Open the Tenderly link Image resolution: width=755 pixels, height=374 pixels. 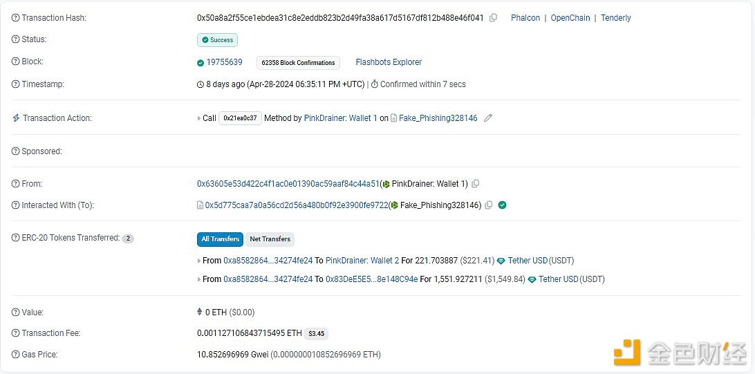[615, 18]
